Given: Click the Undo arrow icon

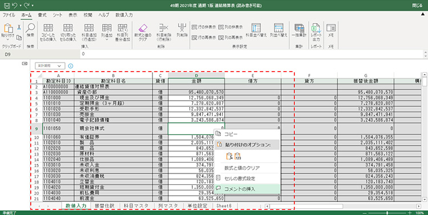Looking at the screenshot, I should pos(15,5).
